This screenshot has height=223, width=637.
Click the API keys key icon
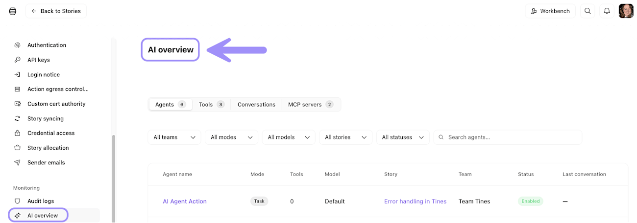click(x=18, y=60)
